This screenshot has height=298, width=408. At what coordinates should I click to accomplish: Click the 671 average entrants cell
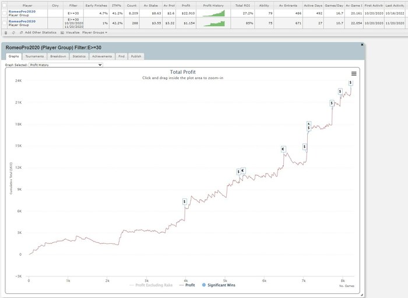pos(288,23)
